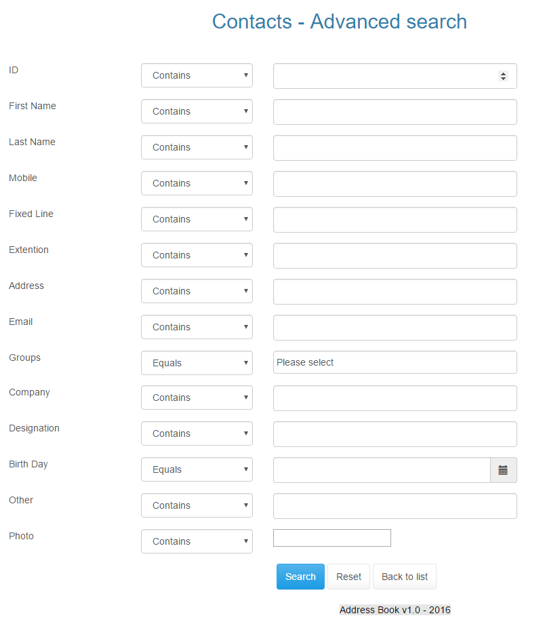Screen dimensions: 543x620
Task: Open the Please select groups chooser
Action: click(395, 362)
